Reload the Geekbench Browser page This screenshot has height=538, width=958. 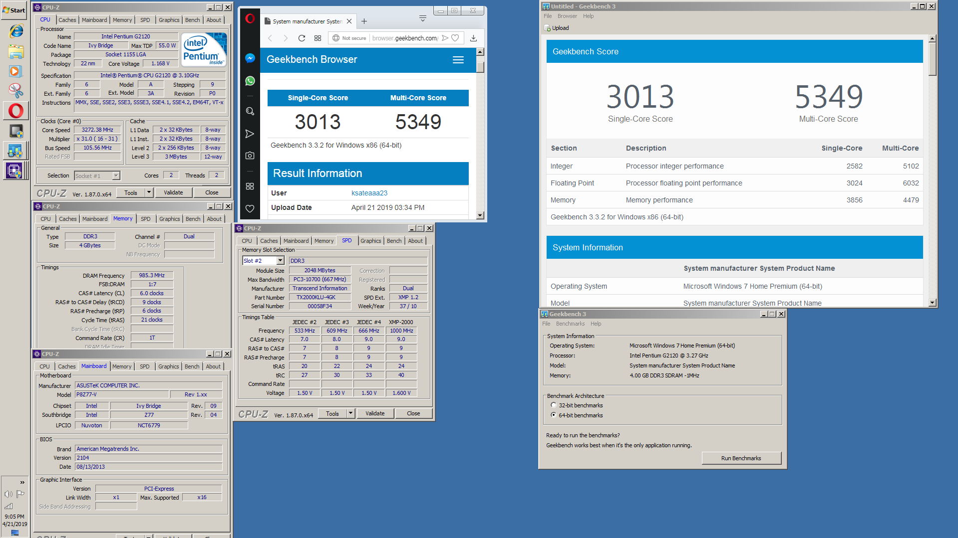click(302, 38)
